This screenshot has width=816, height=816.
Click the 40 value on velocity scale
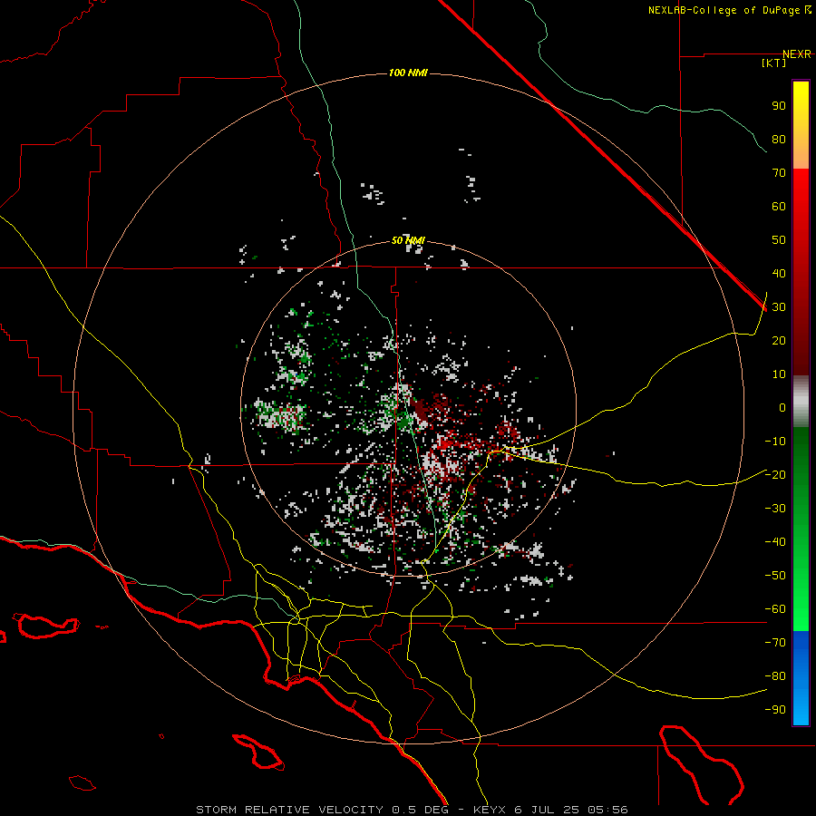pyautogui.click(x=779, y=274)
